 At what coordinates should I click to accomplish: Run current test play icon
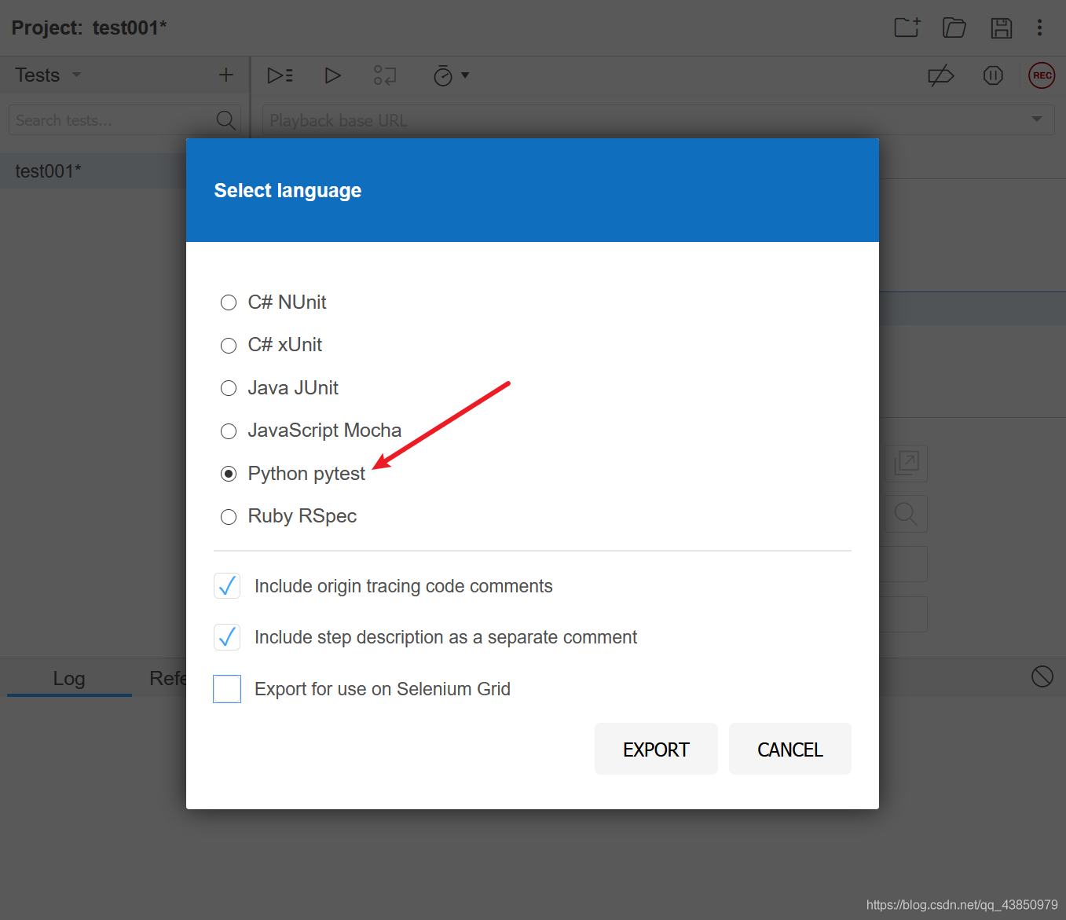(x=332, y=75)
